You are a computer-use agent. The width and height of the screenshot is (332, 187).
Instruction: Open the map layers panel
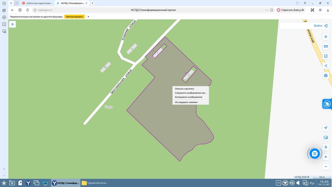point(326,37)
